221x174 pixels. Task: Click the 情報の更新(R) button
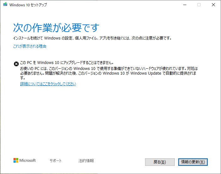pos(193,162)
